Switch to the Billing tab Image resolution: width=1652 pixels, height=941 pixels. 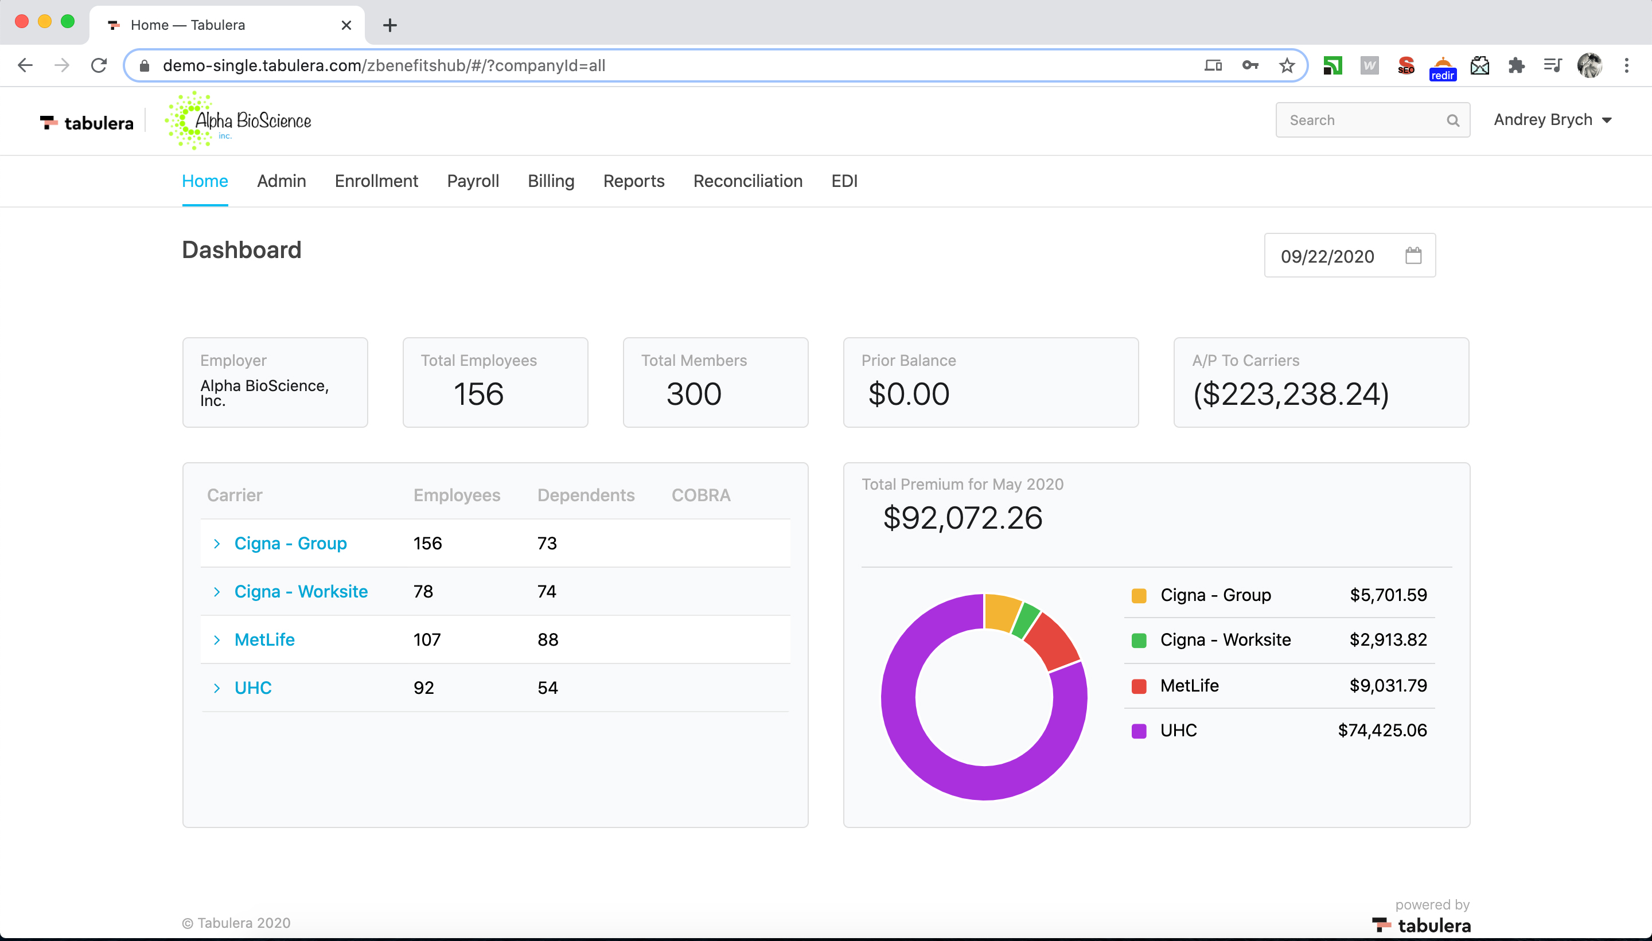pos(551,181)
